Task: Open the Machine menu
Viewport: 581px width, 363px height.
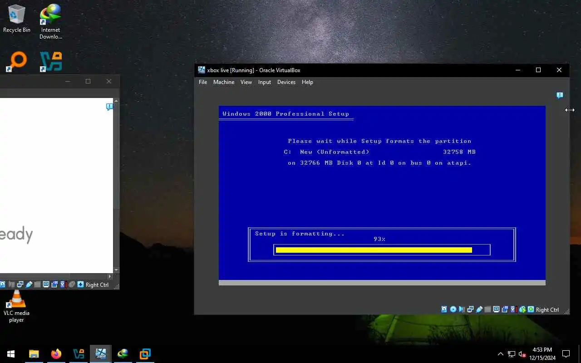Action: coord(224,82)
